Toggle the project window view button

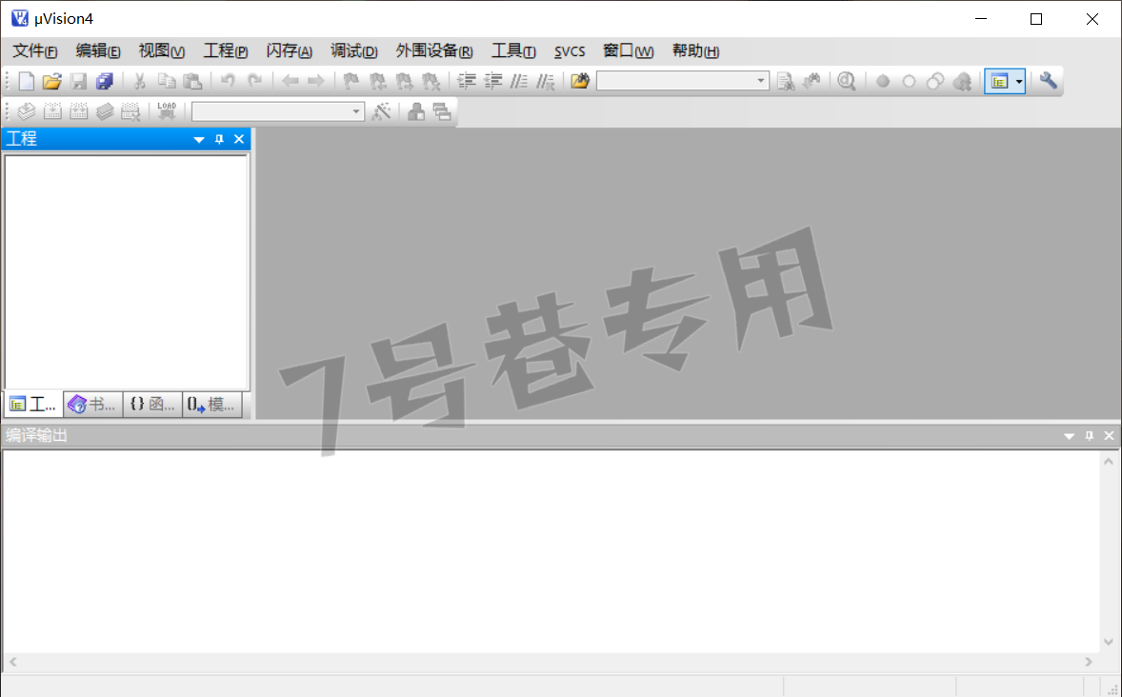(999, 82)
